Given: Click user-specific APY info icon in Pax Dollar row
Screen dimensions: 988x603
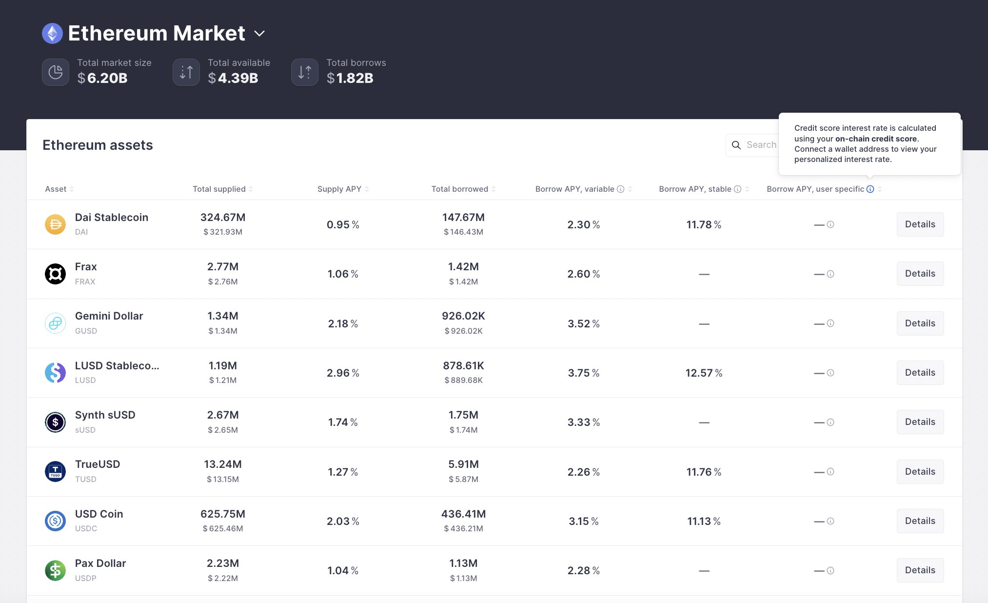Looking at the screenshot, I should pyautogui.click(x=830, y=571).
